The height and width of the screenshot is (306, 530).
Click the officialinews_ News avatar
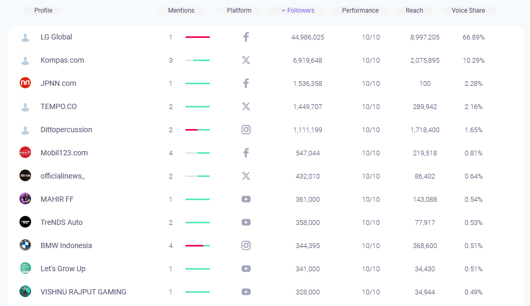click(x=25, y=175)
